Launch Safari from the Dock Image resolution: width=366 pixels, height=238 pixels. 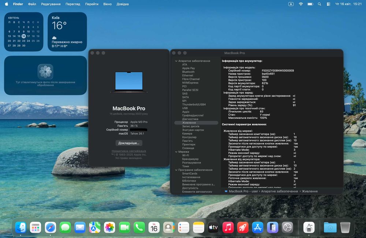point(51,227)
